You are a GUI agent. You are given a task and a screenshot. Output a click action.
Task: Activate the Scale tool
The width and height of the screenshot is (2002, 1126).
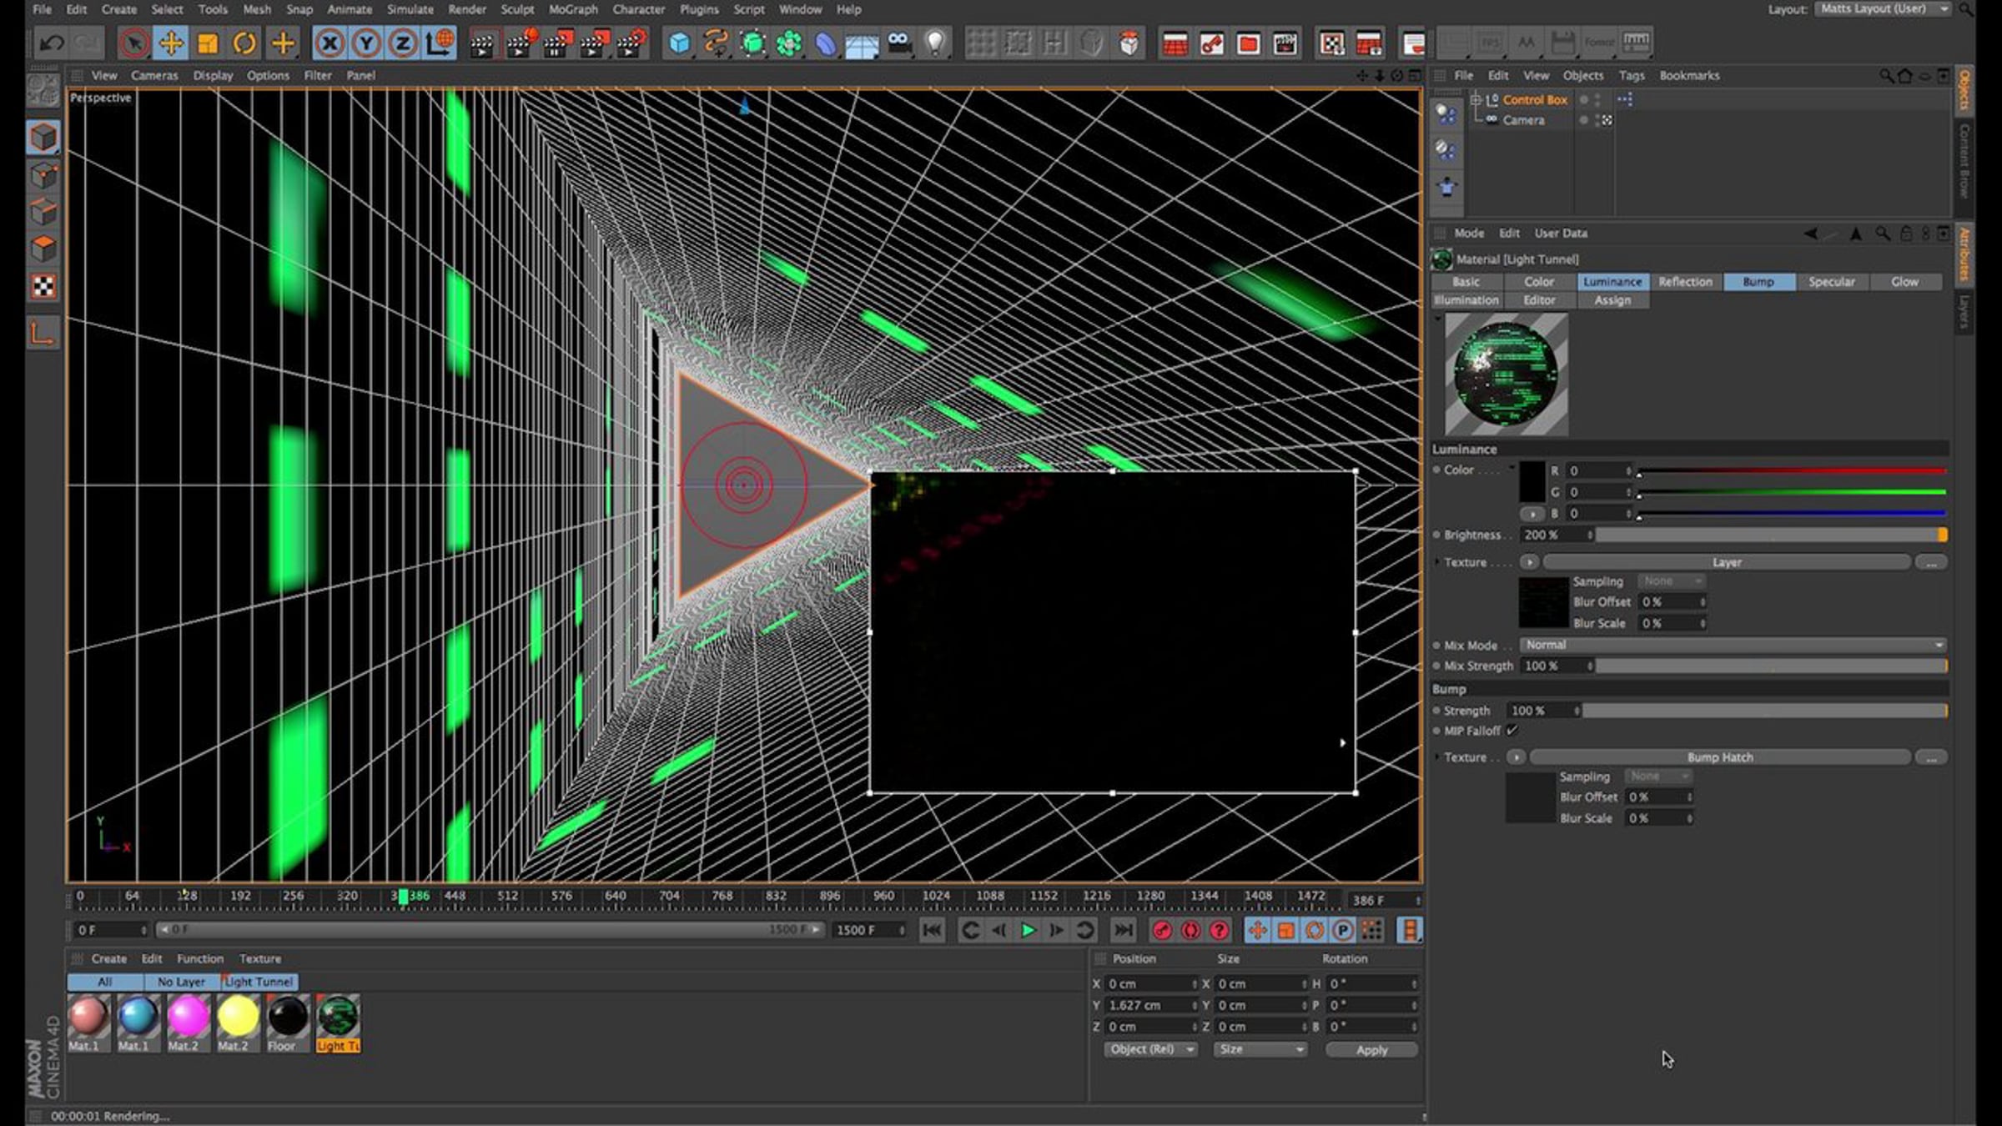[208, 43]
